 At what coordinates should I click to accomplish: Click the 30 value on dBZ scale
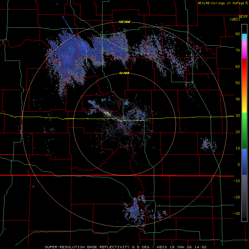pos(238,116)
